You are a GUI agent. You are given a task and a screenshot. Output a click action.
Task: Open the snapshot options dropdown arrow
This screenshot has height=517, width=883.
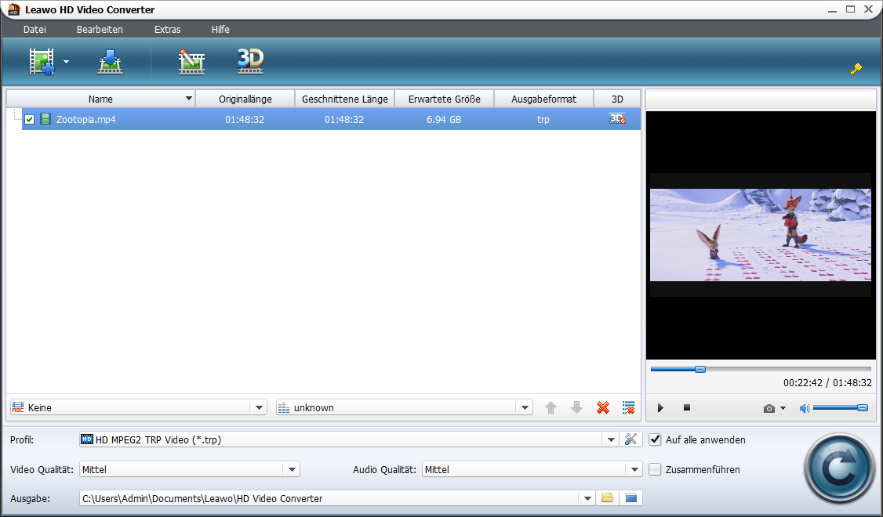click(x=783, y=408)
